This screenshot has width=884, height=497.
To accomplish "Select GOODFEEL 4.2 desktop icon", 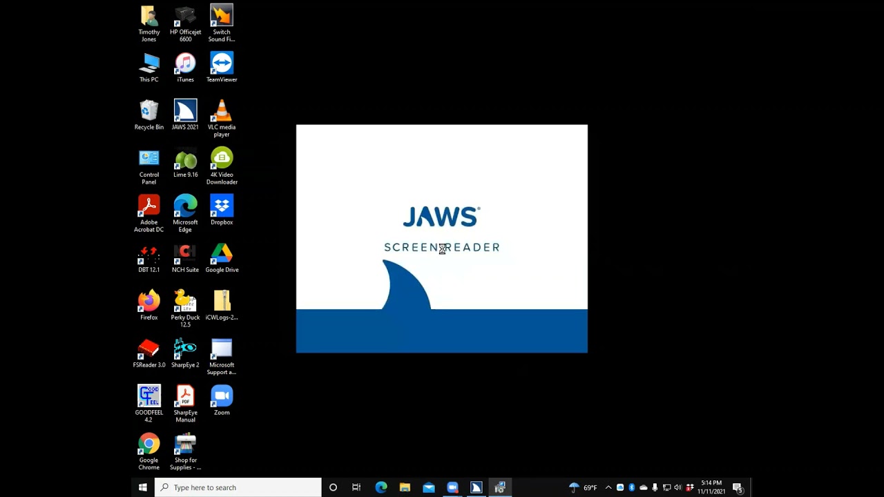I will (148, 405).
